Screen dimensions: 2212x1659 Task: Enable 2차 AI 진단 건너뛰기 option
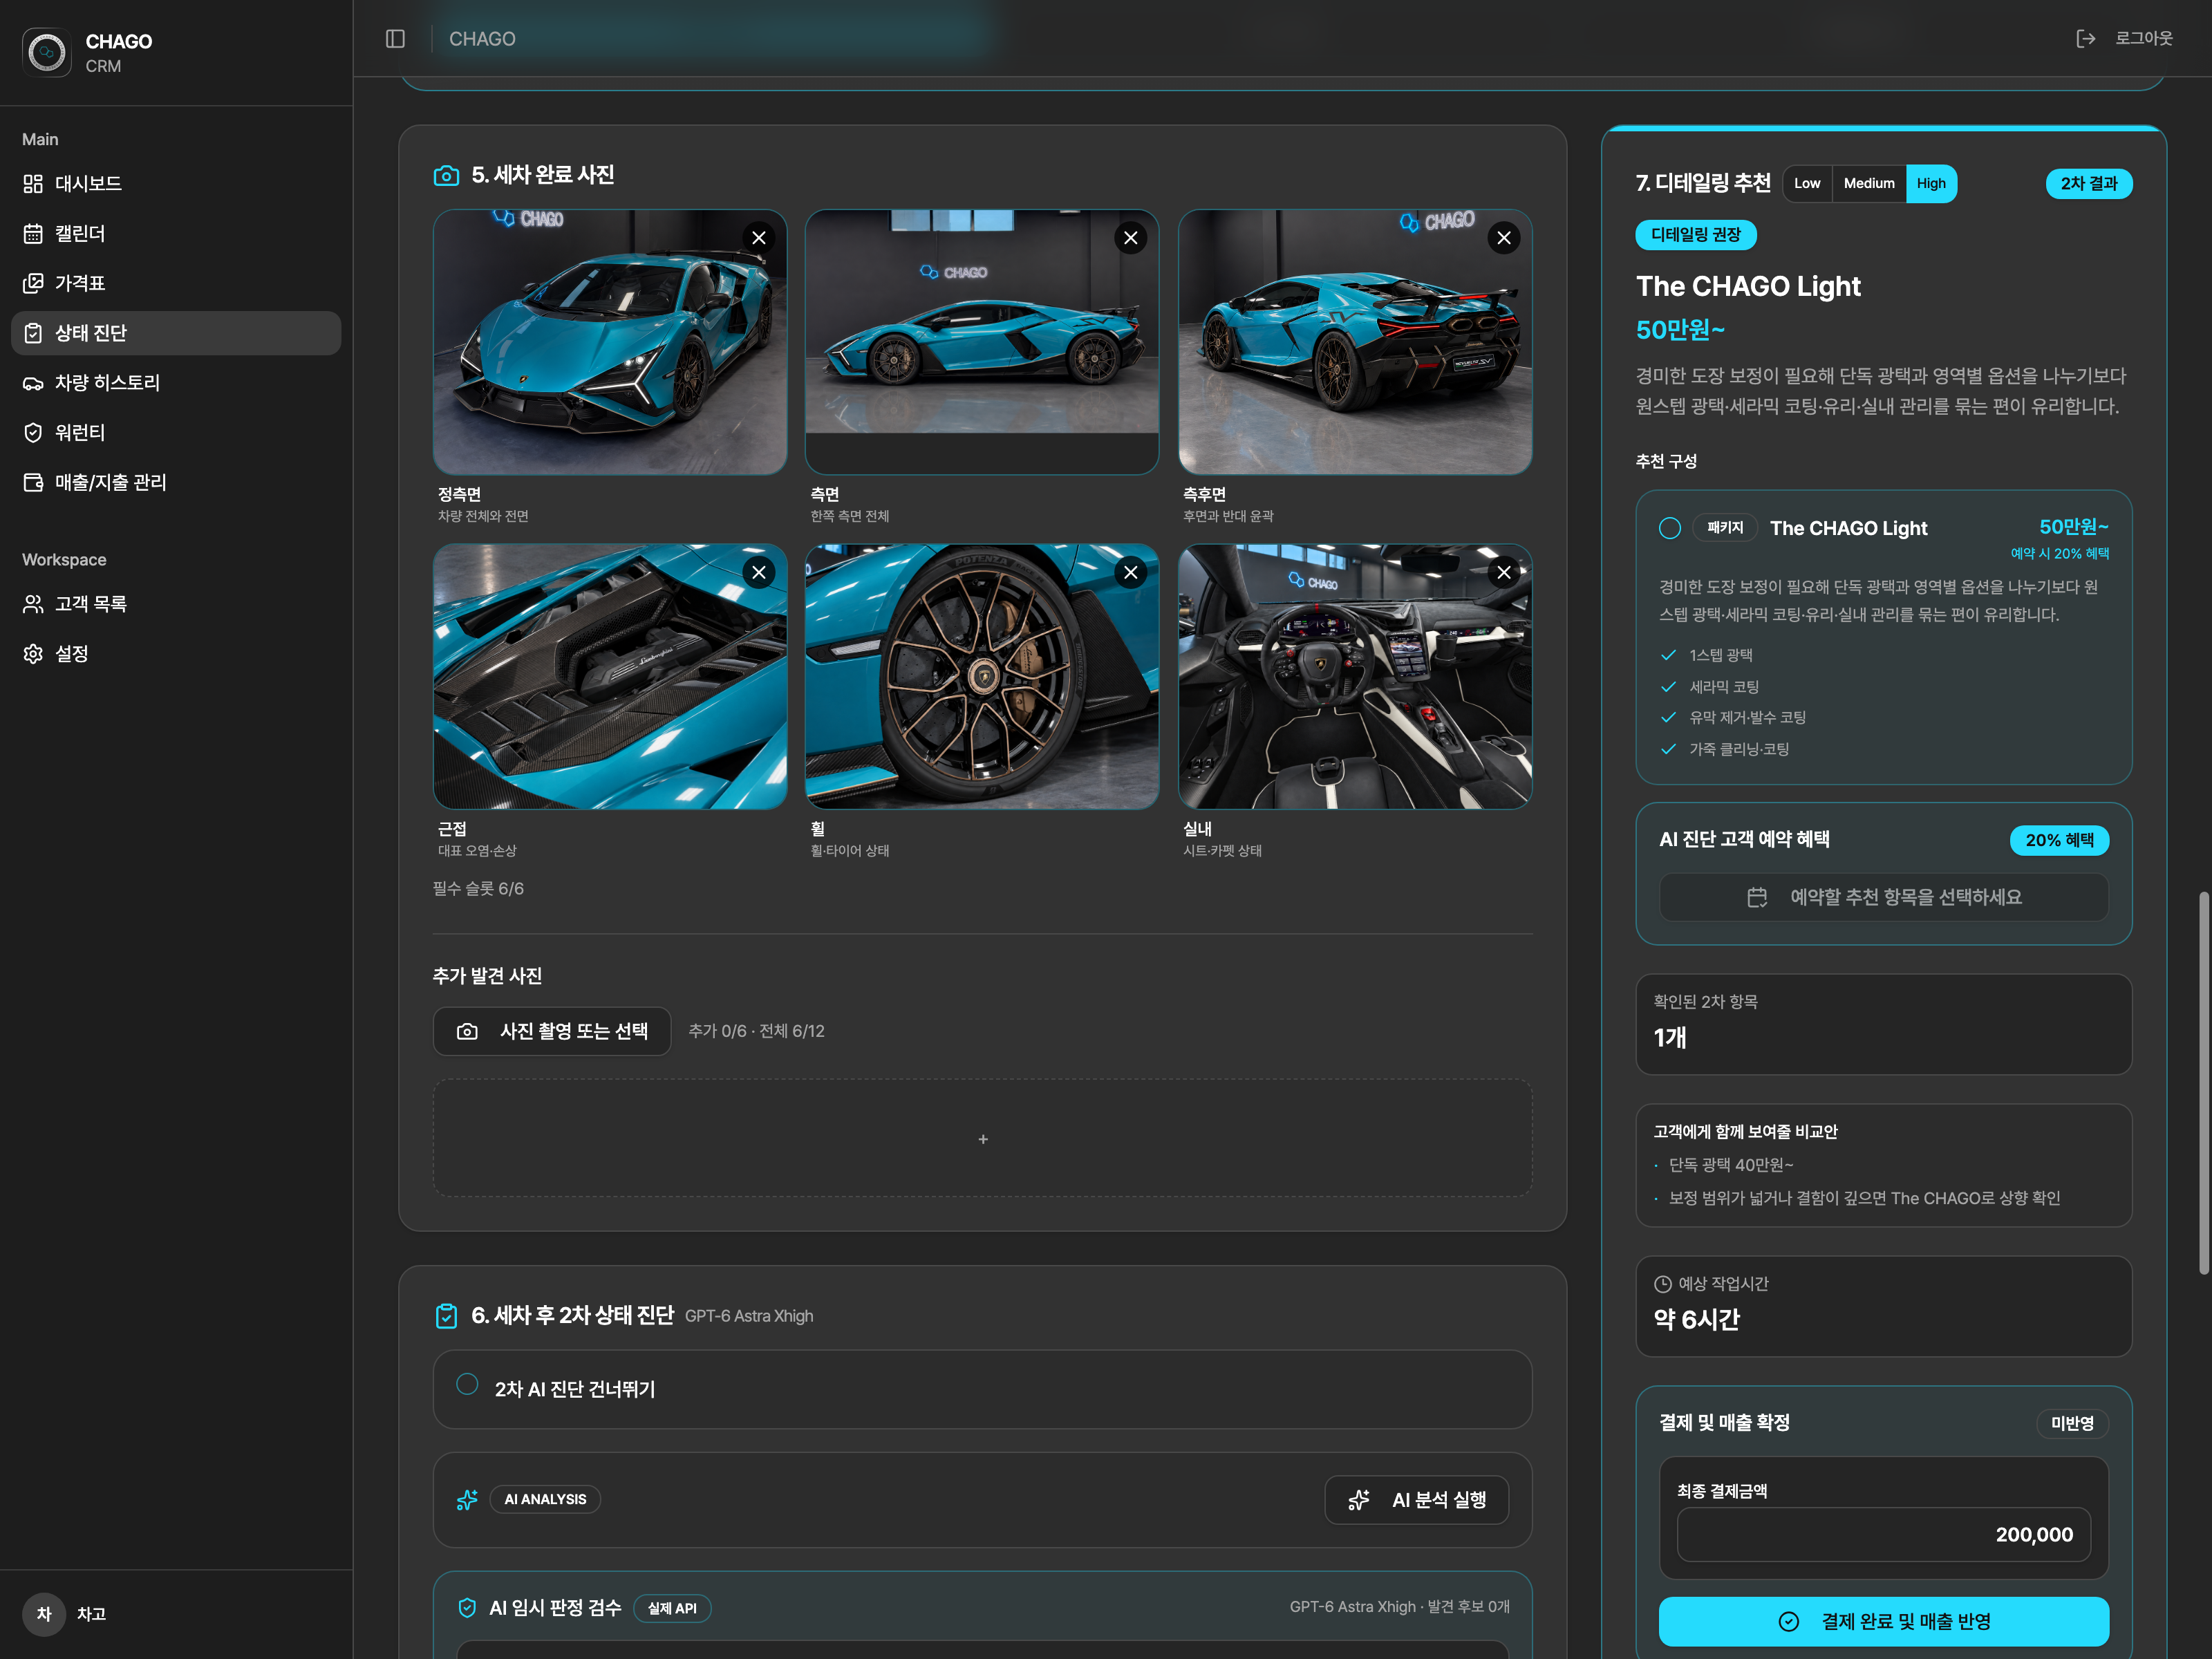click(467, 1384)
